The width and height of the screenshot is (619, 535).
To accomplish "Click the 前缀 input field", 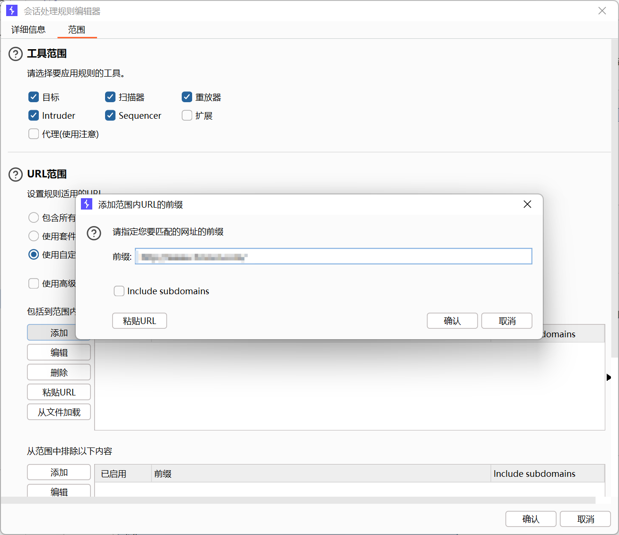I will (334, 256).
